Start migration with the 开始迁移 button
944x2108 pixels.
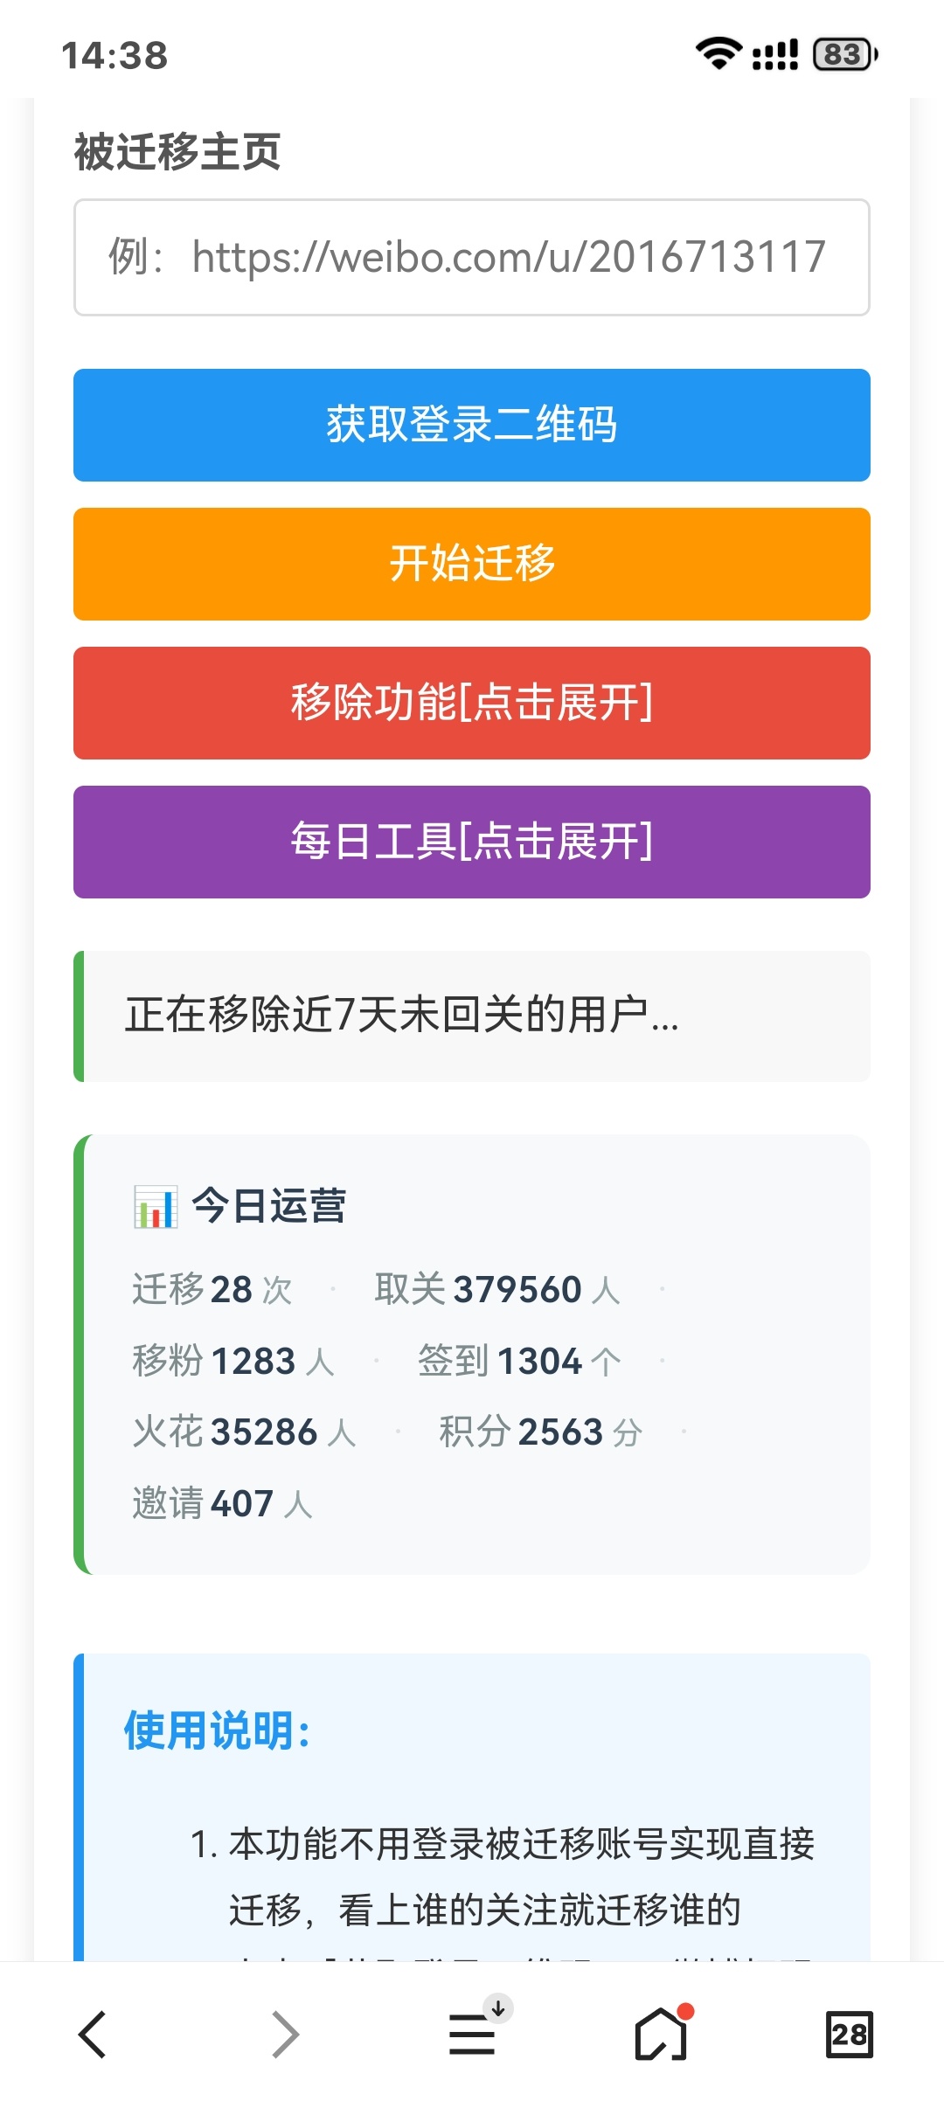coord(472,564)
